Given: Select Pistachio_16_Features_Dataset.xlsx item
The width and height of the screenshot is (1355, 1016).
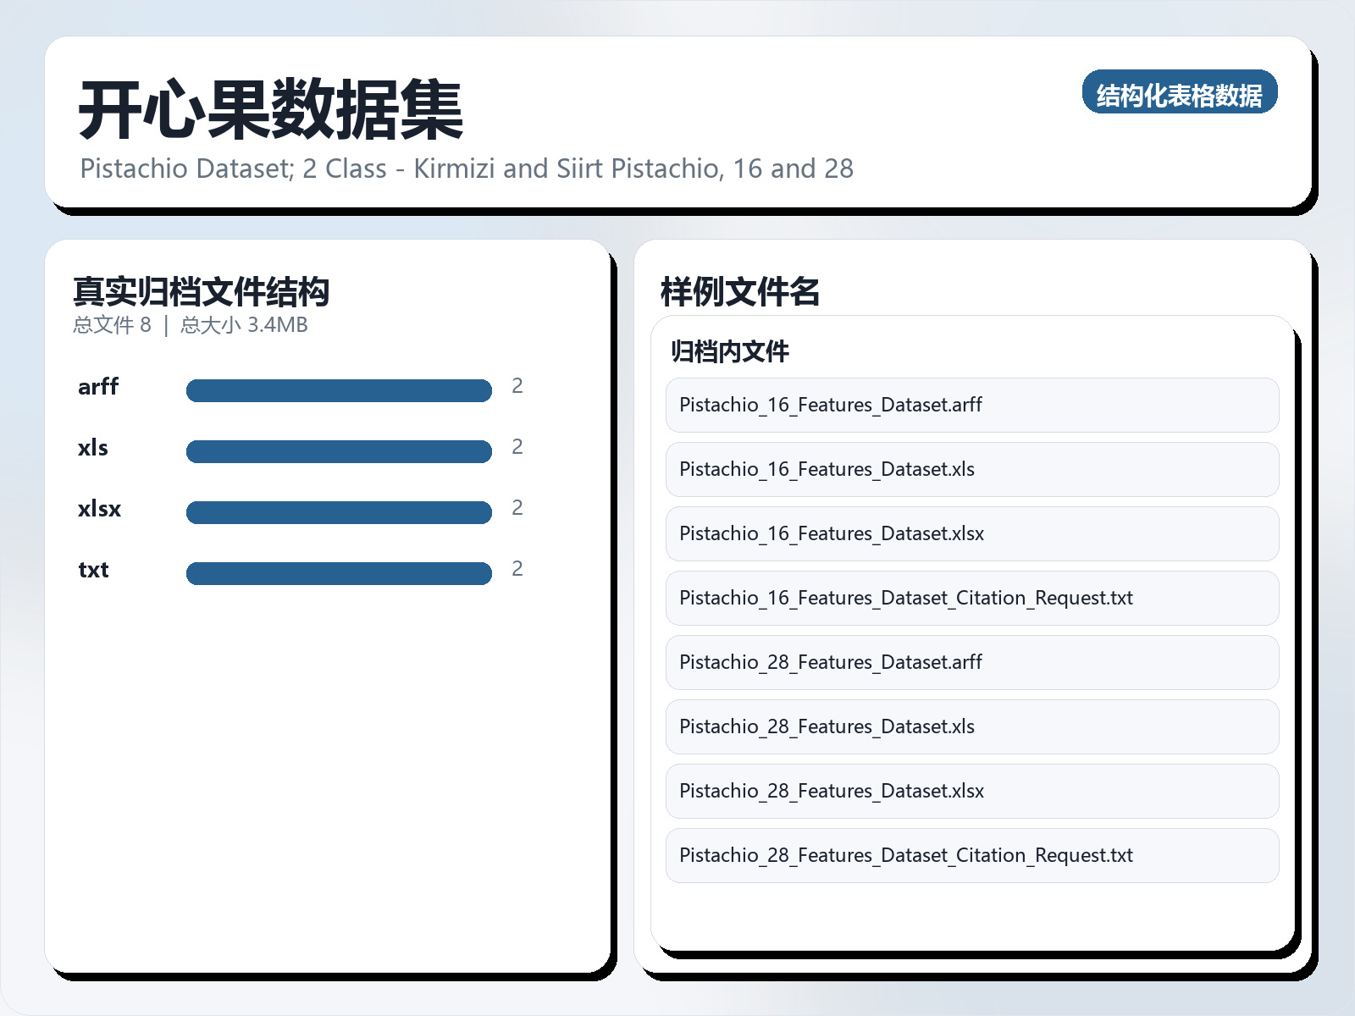Looking at the screenshot, I should tap(971, 533).
